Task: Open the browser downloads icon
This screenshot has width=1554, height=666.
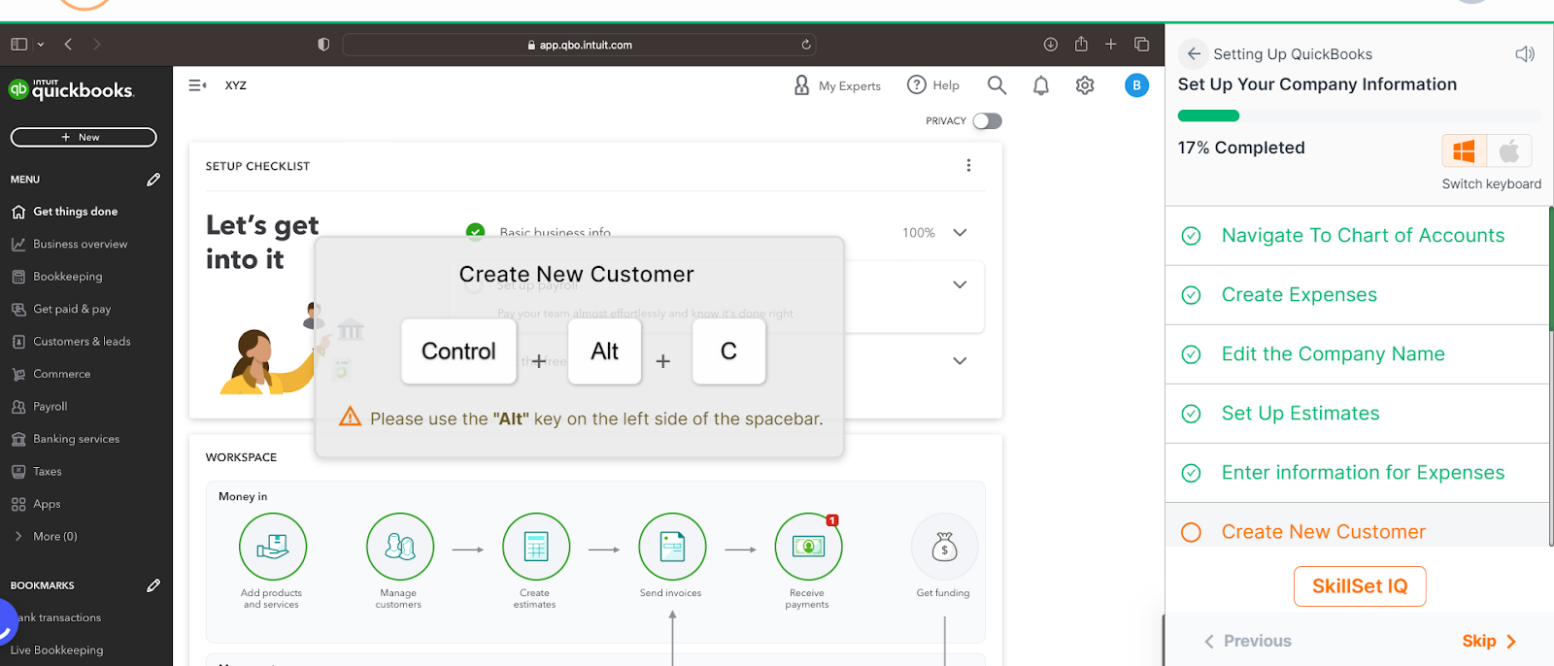Action: (1051, 45)
